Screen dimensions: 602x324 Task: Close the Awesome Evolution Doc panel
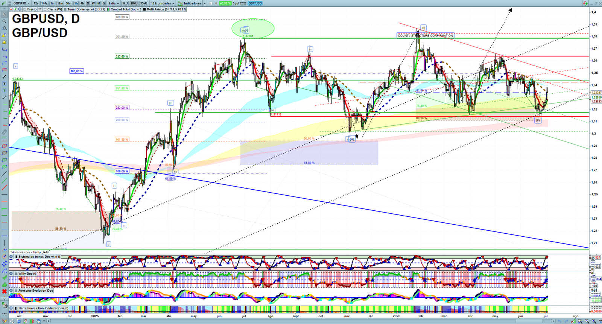[11, 291]
